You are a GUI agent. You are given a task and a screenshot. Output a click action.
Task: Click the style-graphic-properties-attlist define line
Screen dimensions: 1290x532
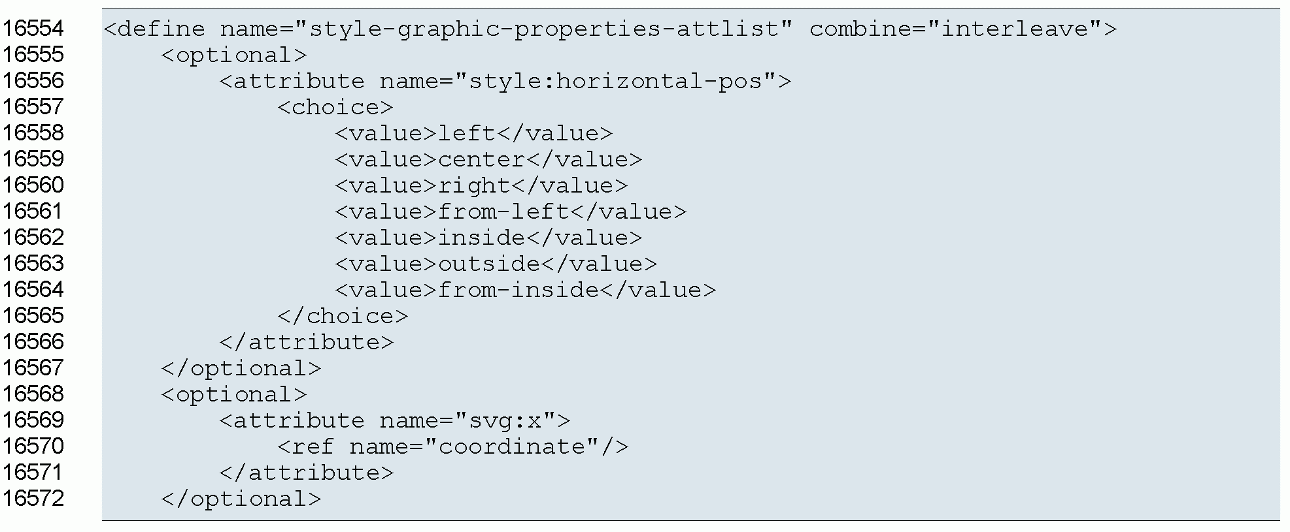(x=609, y=29)
